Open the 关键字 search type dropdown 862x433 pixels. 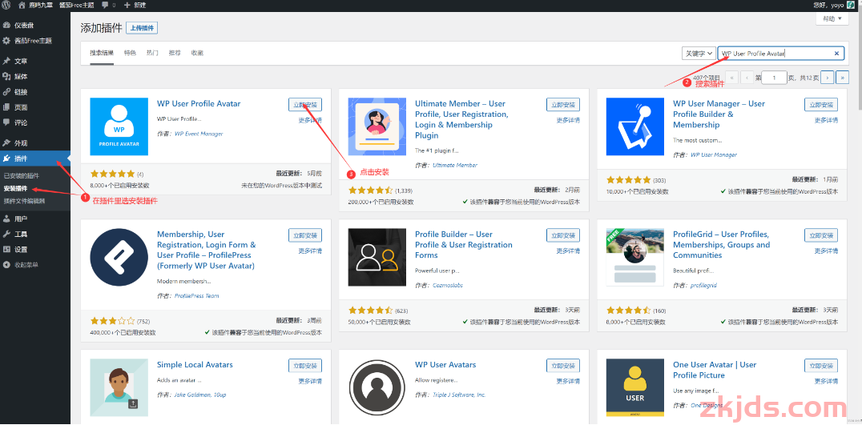(699, 54)
